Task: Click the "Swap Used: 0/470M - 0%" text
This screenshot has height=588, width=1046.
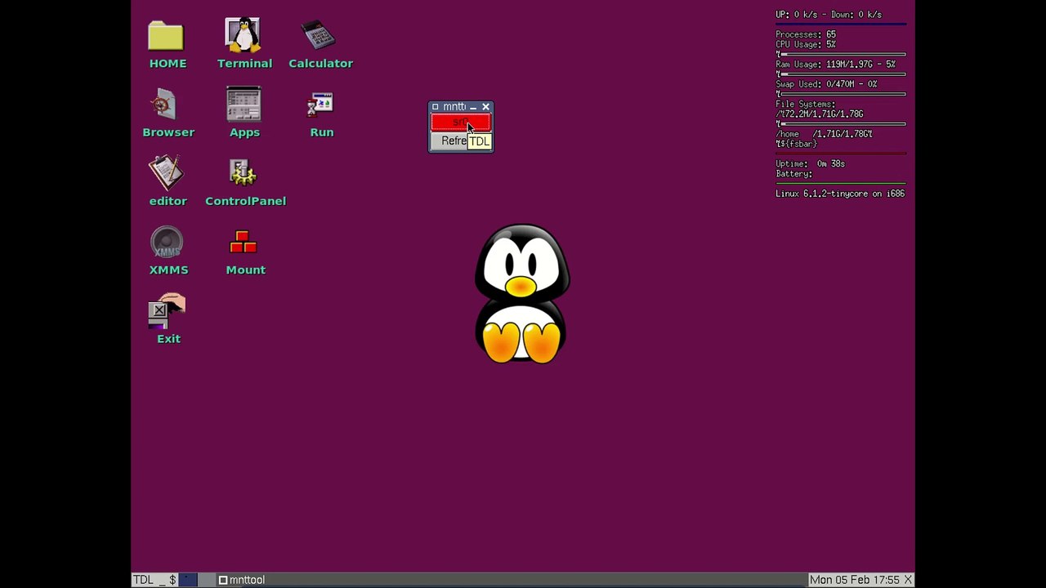Action: coord(826,84)
